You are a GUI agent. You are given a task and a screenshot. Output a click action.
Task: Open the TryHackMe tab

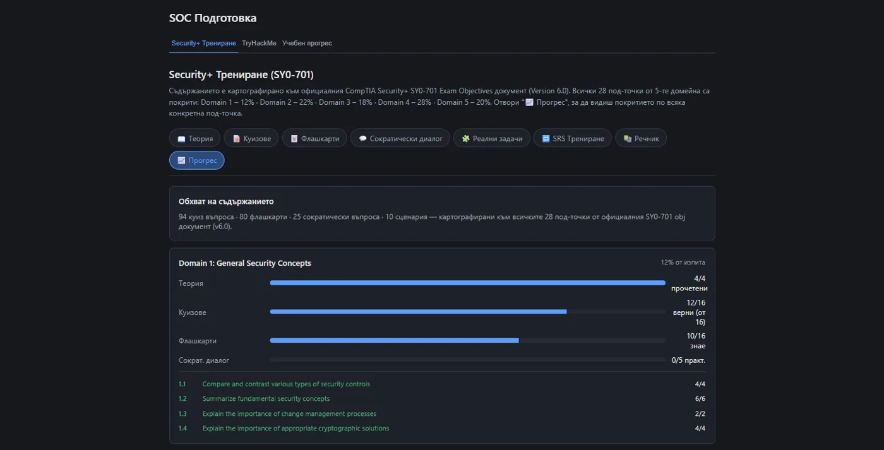259,44
